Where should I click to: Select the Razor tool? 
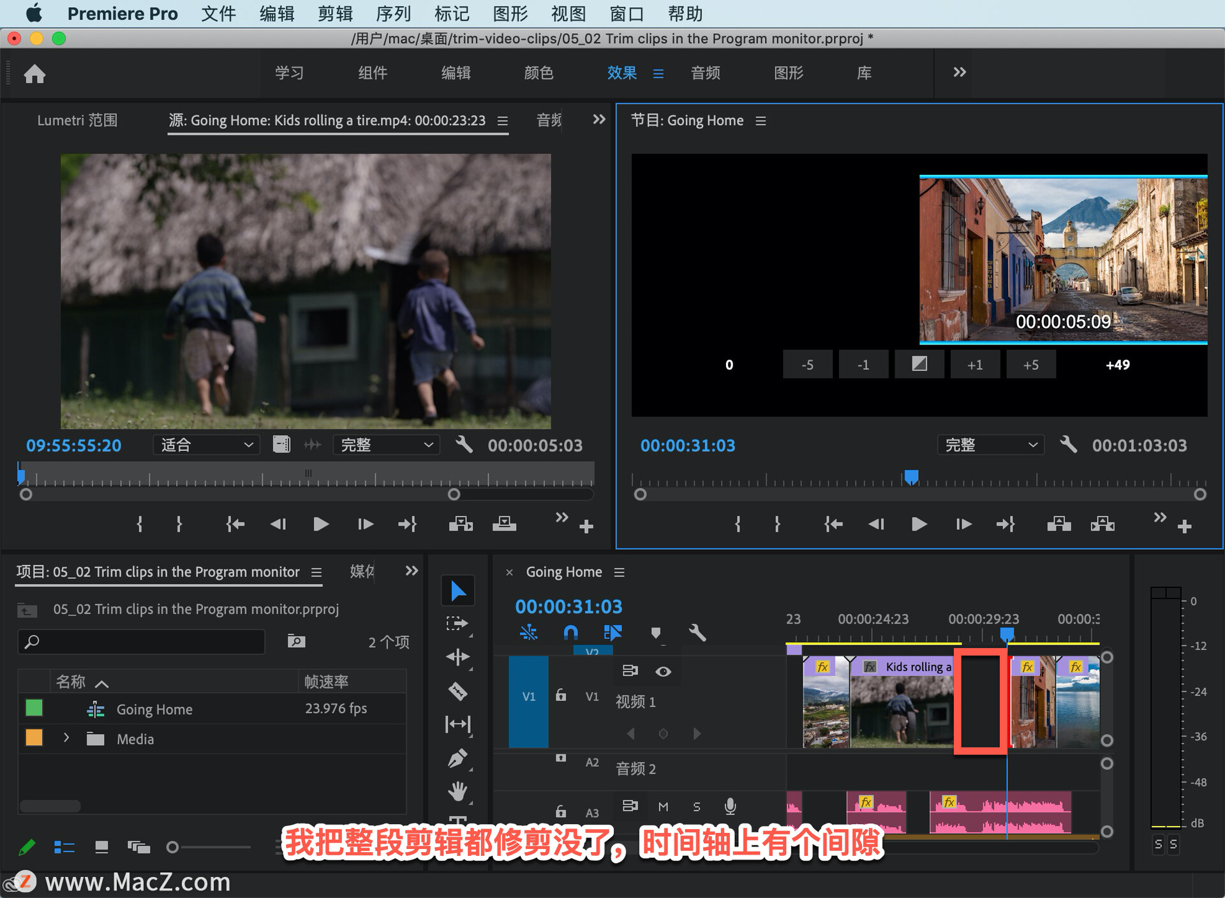[457, 691]
